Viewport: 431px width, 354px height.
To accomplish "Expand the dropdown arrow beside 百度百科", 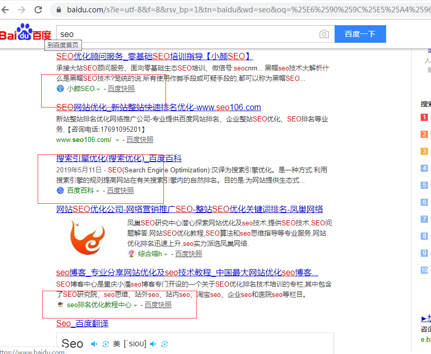I will [x=97, y=191].
